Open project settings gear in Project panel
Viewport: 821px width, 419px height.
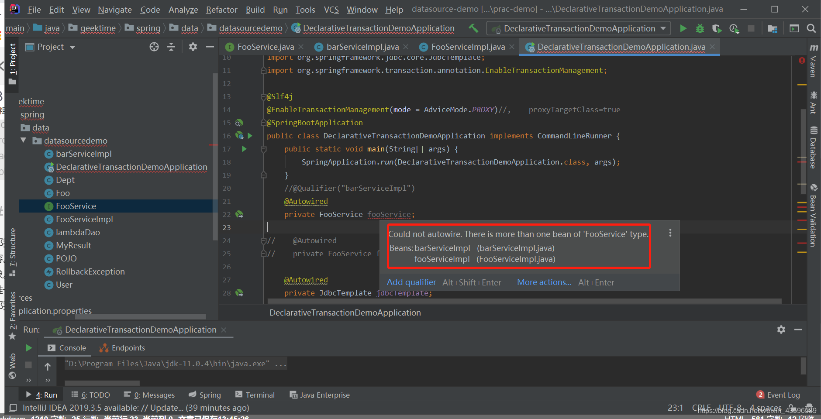(x=193, y=47)
